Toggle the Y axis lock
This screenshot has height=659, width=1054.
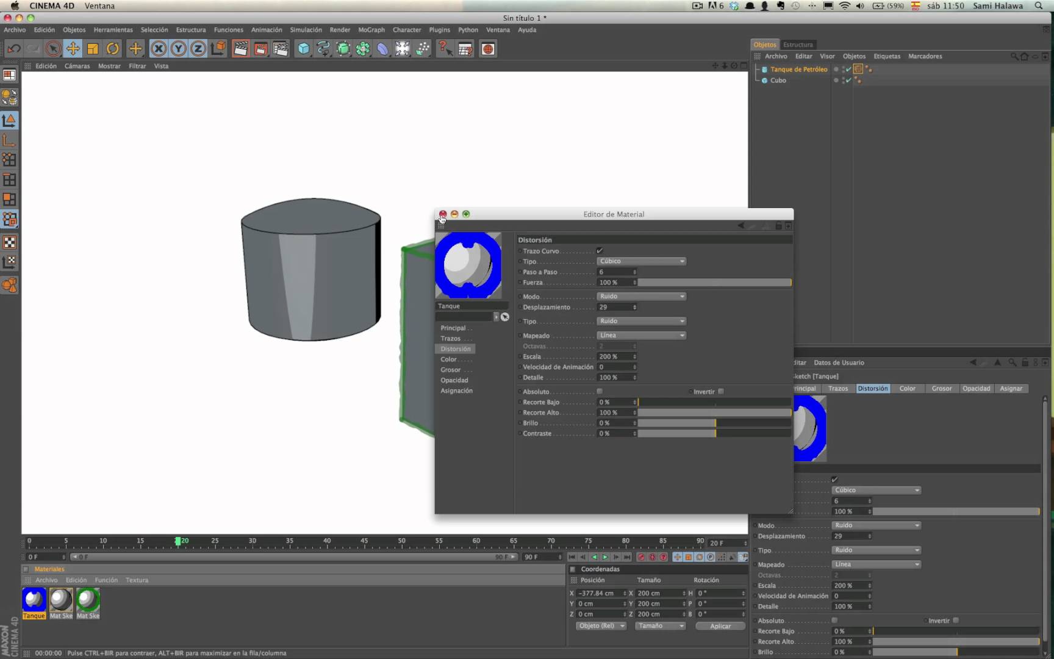tap(178, 49)
